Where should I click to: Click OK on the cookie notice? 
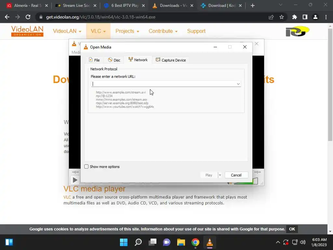(292, 229)
